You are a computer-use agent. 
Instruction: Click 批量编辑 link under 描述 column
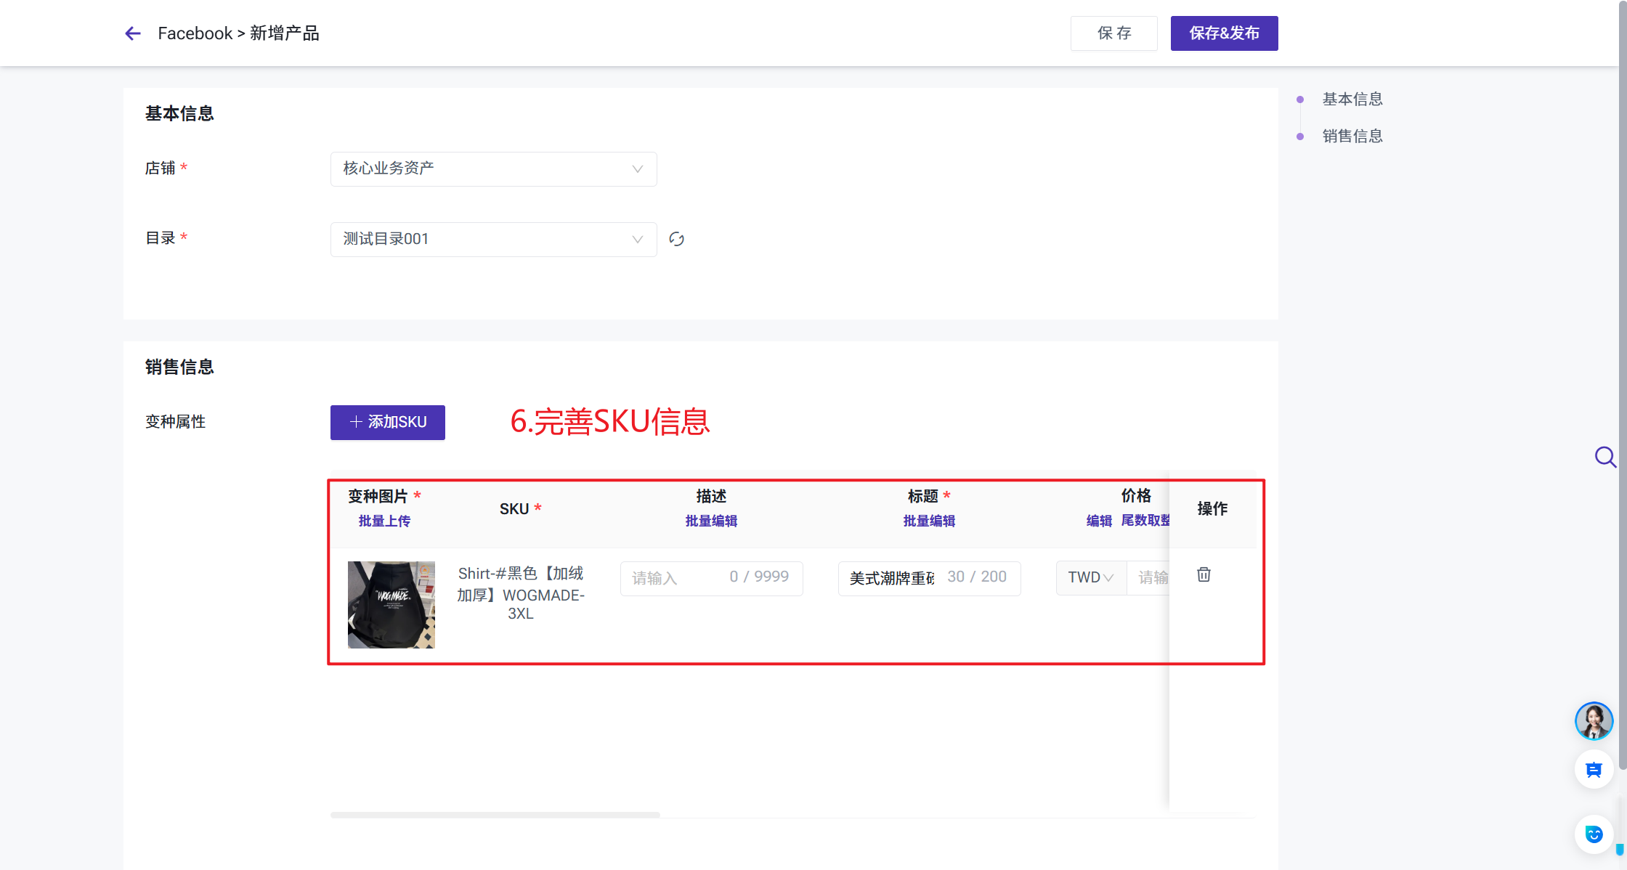711,521
